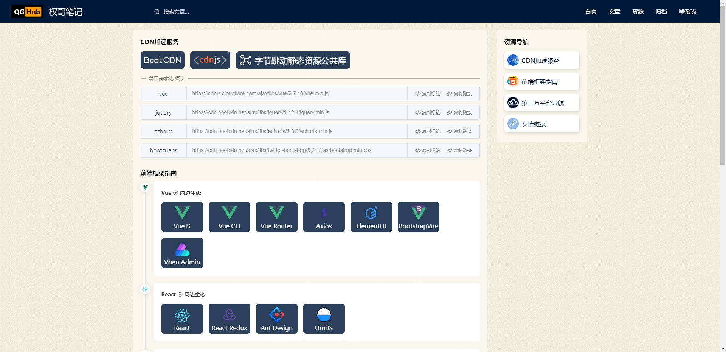This screenshot has width=726, height=352.
Task: Open the Vben Admin card
Action: pyautogui.click(x=182, y=253)
